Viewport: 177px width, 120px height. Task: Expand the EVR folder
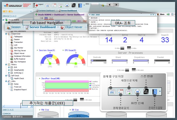point(9,67)
